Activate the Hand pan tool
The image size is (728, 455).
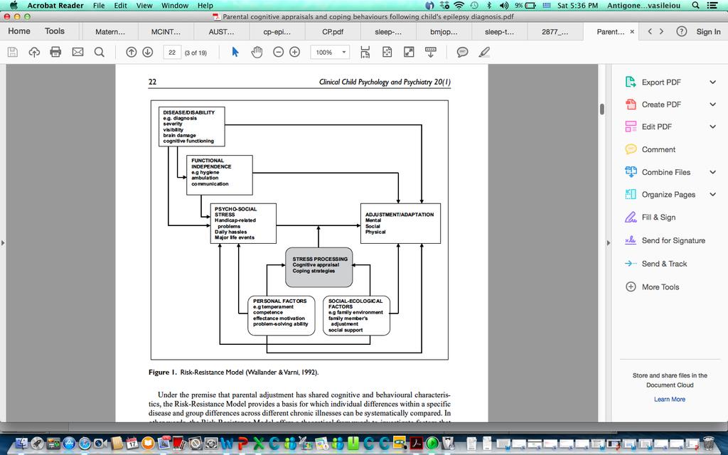(x=257, y=52)
